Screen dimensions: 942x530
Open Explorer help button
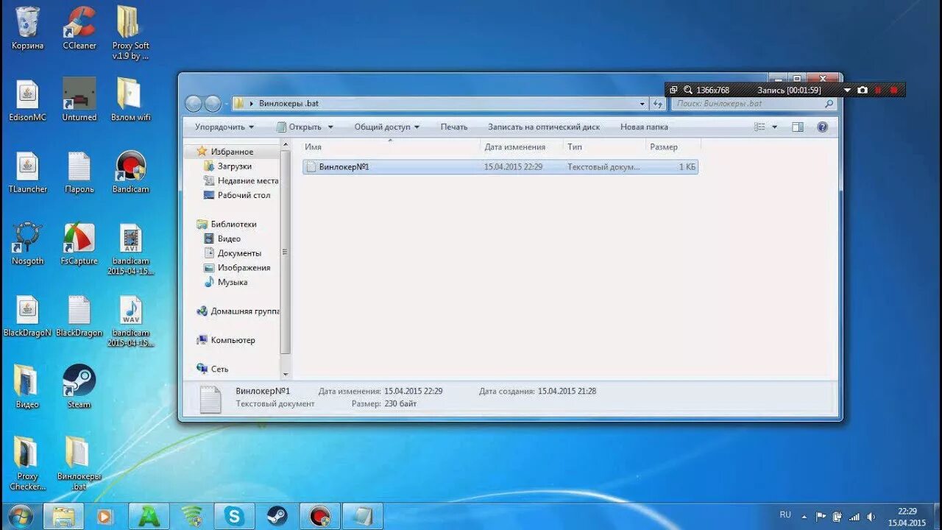(823, 127)
